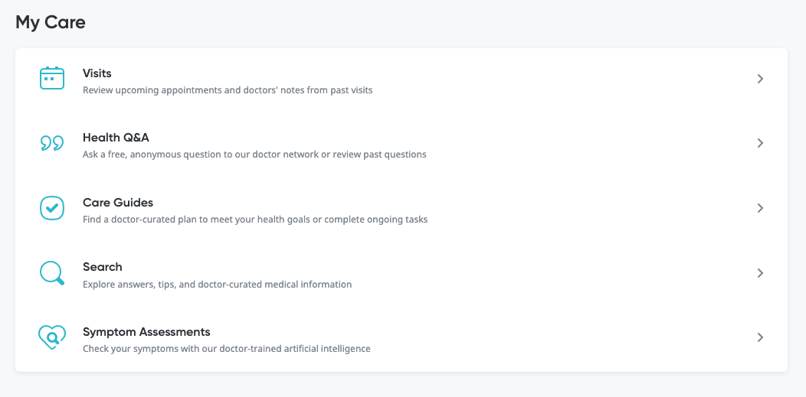Click the Care Guides checkmark icon
Screen dimensions: 806x397
(x=52, y=208)
